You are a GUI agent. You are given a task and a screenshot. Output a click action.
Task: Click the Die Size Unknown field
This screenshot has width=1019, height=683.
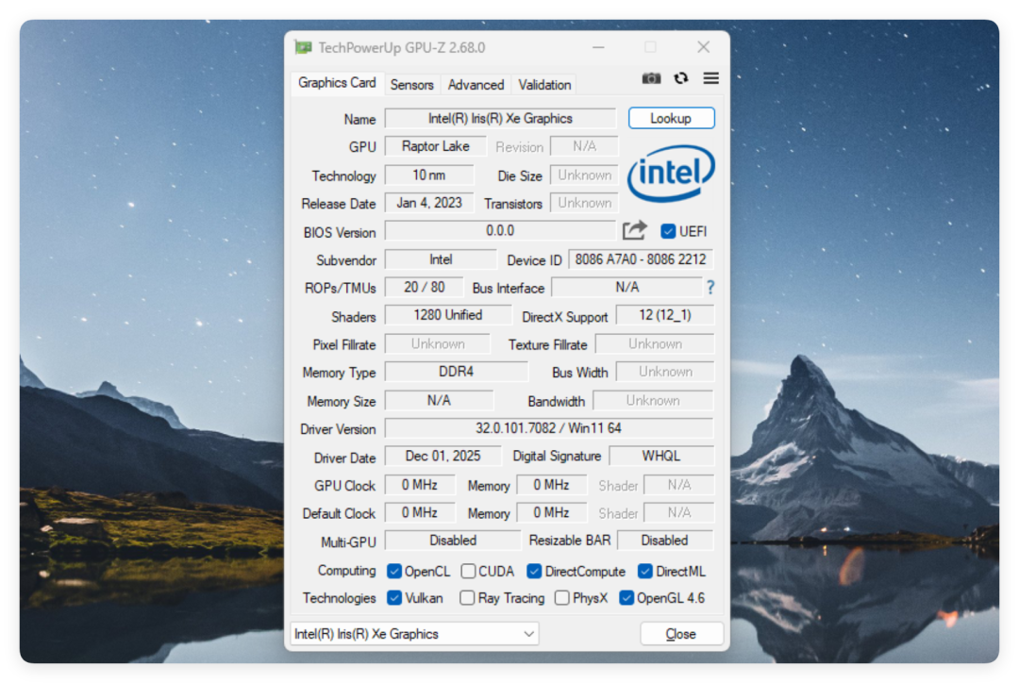[x=584, y=175]
